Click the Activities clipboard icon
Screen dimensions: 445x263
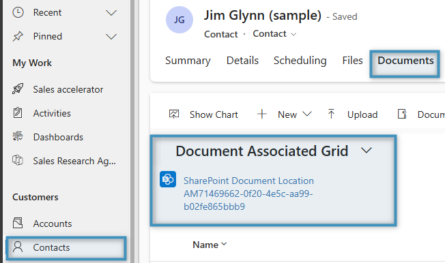pyautogui.click(x=18, y=113)
